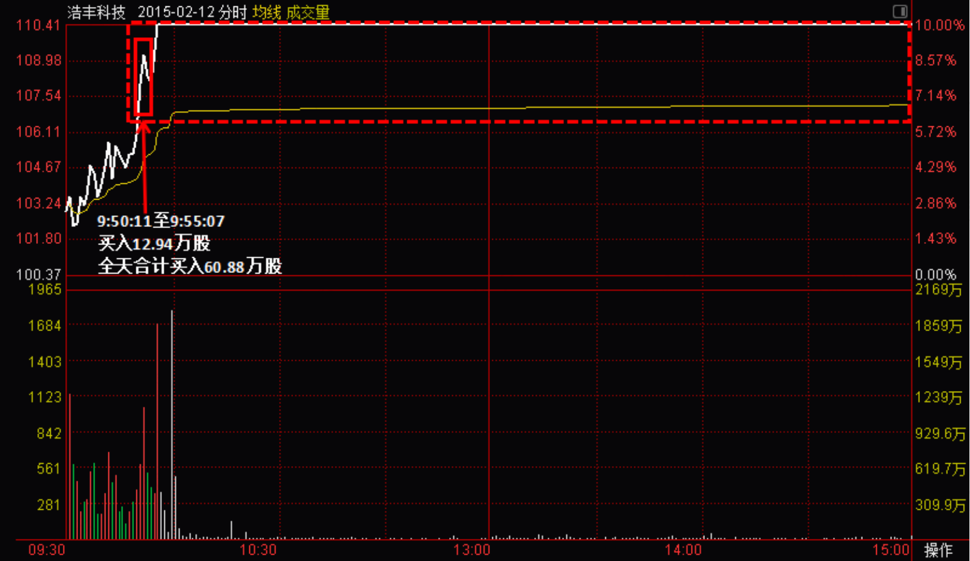This screenshot has width=970, height=561.
Task: Click the 09:30 opening time label
Action: pyautogui.click(x=47, y=550)
